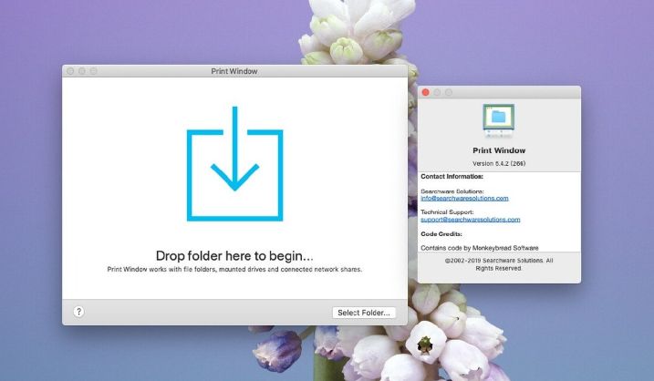Viewport: 654px width, 381px height.
Task: Click the dimmed minimize button of main Print Window
Action: pos(82,71)
